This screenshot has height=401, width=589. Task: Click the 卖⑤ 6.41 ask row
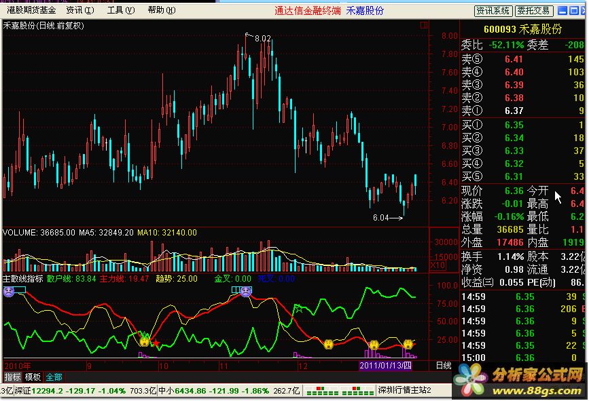[522, 59]
